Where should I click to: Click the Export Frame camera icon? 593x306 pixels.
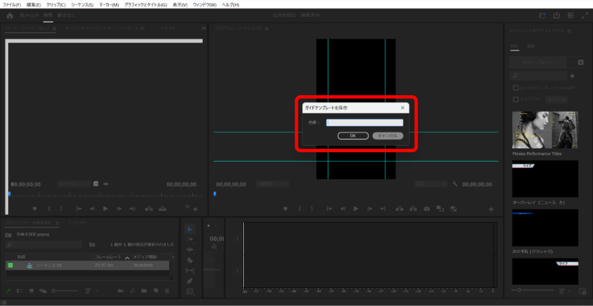427,208
